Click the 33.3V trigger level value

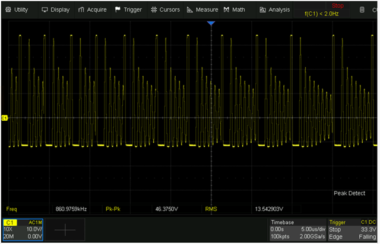click(x=368, y=229)
